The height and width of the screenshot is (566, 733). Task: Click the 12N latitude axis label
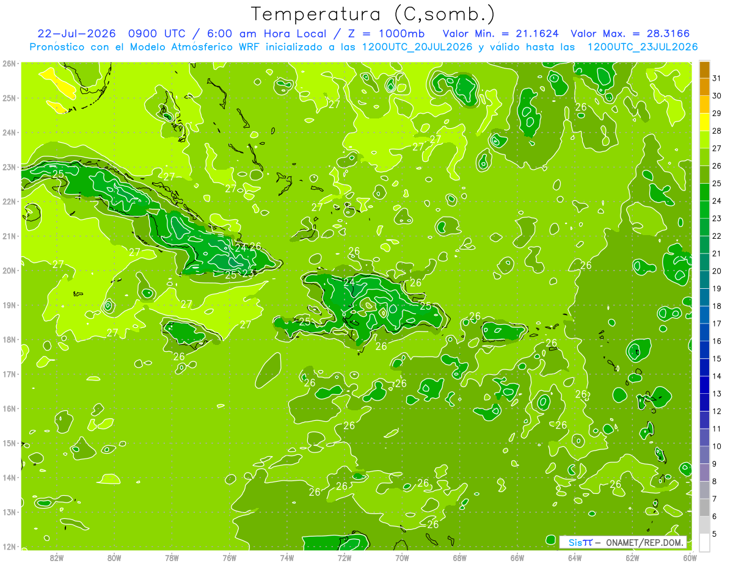pos(9,546)
